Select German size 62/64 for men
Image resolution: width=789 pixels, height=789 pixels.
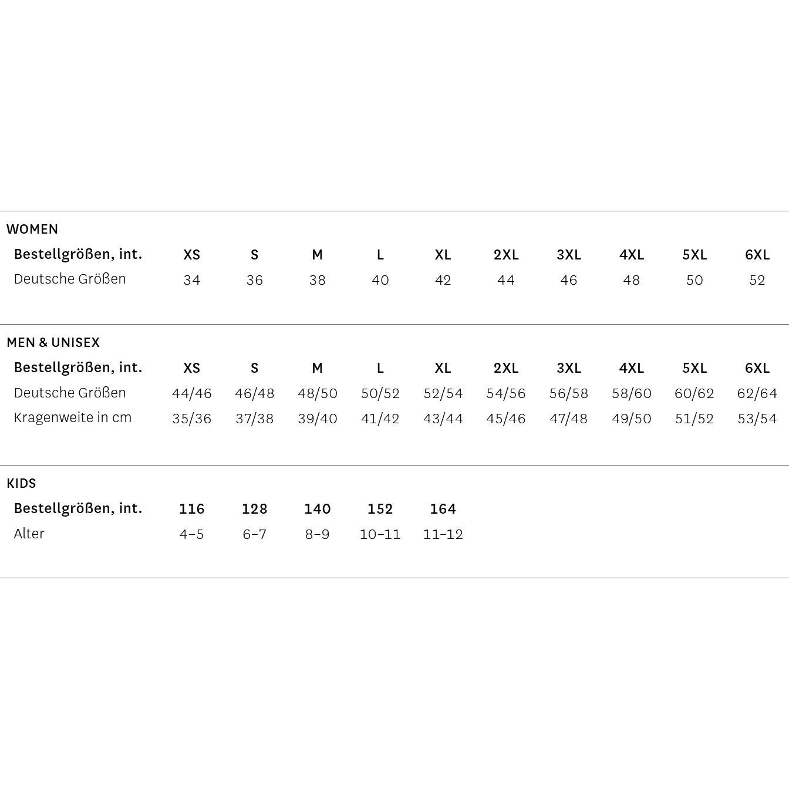(x=757, y=393)
